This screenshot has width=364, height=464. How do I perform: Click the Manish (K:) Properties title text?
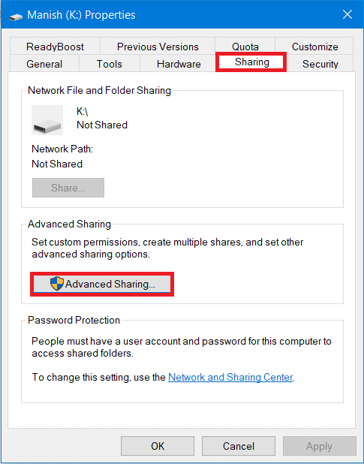pyautogui.click(x=81, y=15)
